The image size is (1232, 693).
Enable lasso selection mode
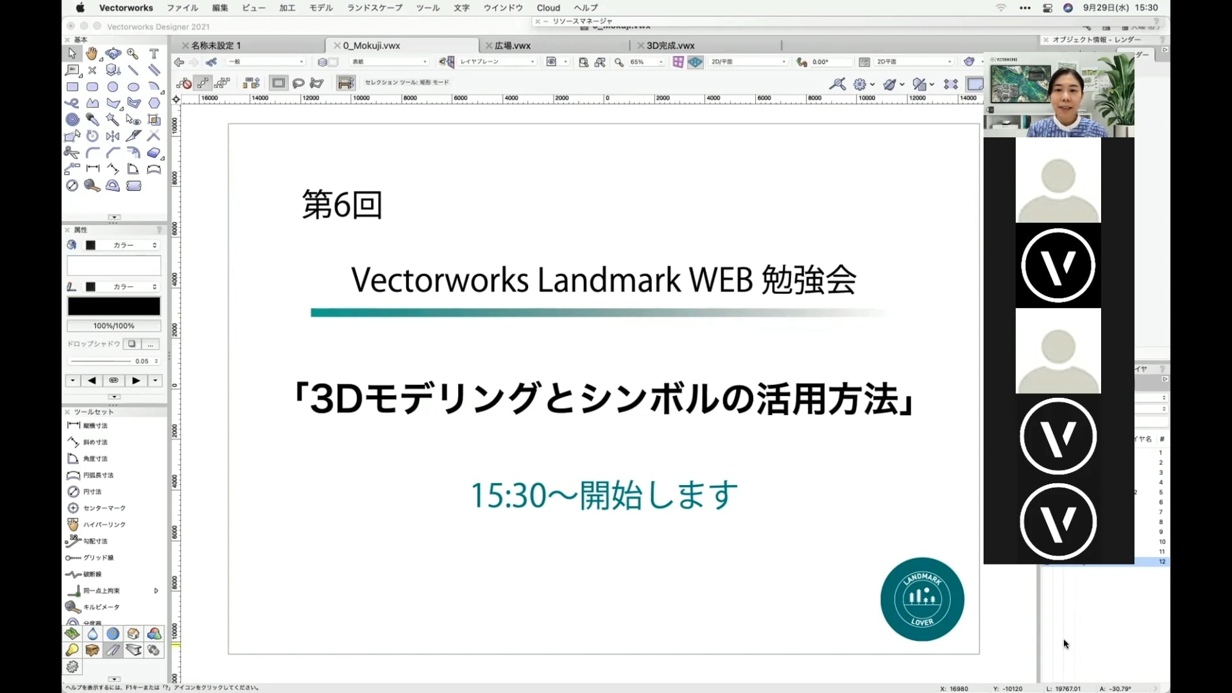tap(298, 83)
